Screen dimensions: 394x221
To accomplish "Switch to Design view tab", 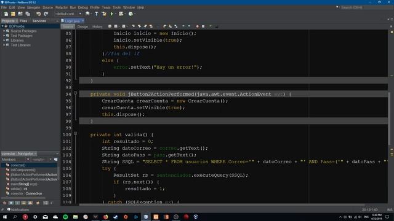I will click(x=82, y=26).
